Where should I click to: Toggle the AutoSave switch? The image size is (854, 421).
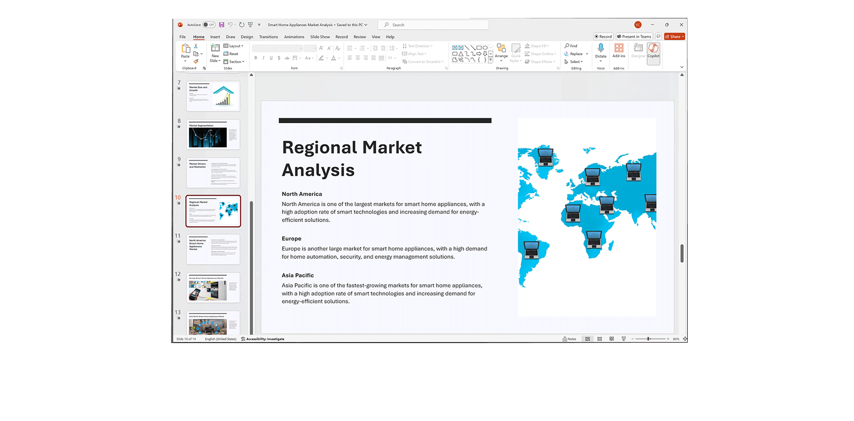pos(209,25)
